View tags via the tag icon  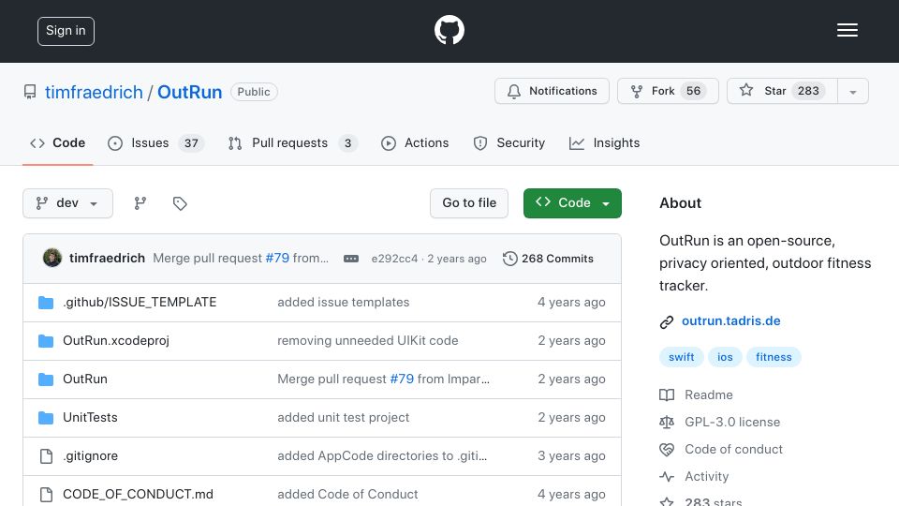[x=180, y=203]
